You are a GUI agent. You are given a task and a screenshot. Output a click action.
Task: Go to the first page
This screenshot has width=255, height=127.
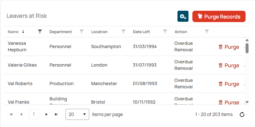pyautogui.click(x=11, y=114)
